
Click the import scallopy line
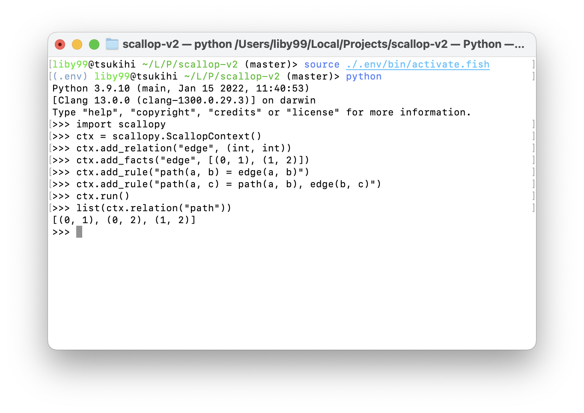tap(121, 124)
